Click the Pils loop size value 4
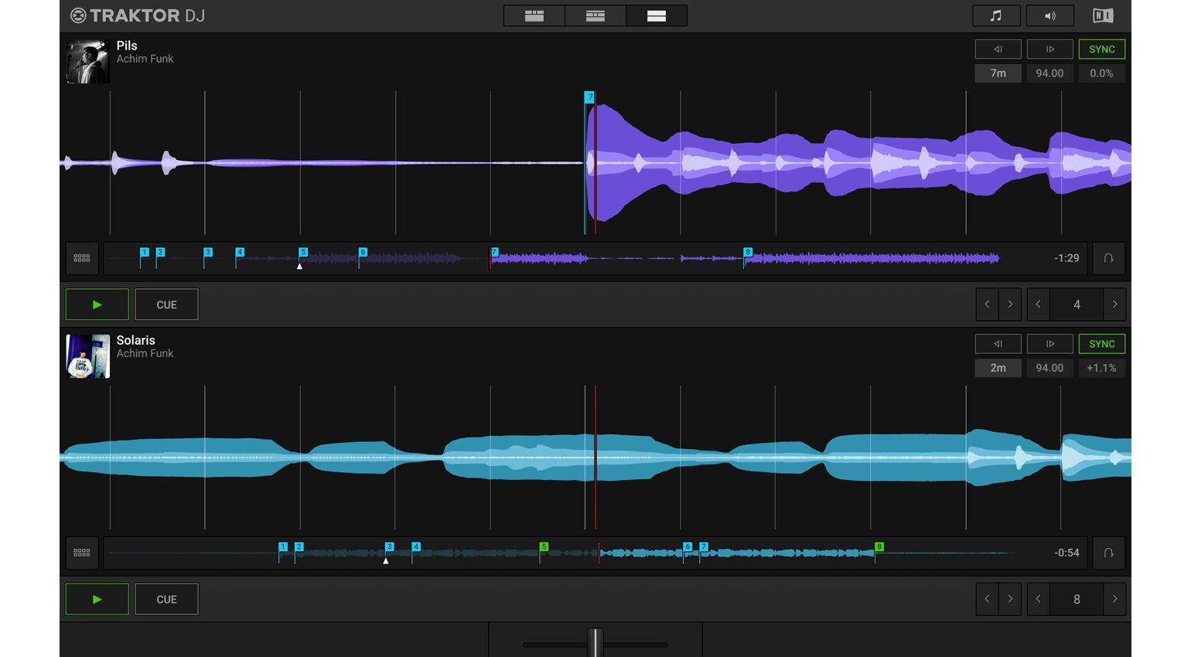 coord(1077,305)
